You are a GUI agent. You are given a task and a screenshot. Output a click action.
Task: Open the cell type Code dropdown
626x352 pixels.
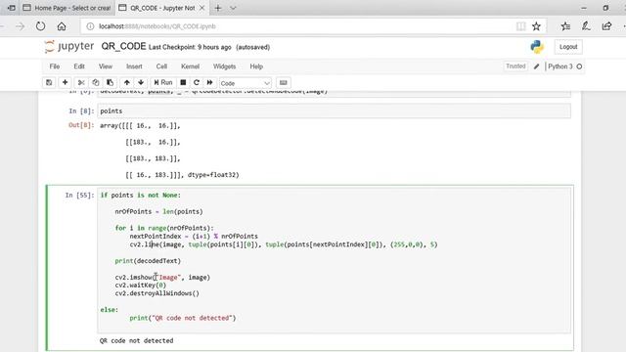pos(246,83)
